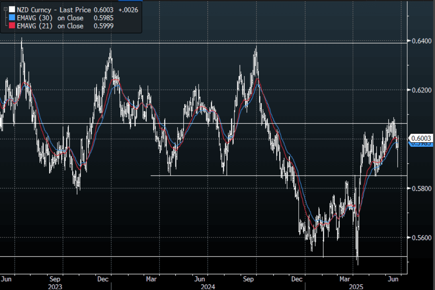
Task: Collapse the legend tree for NZD Curncy
Action: pyautogui.click(x=5, y=10)
